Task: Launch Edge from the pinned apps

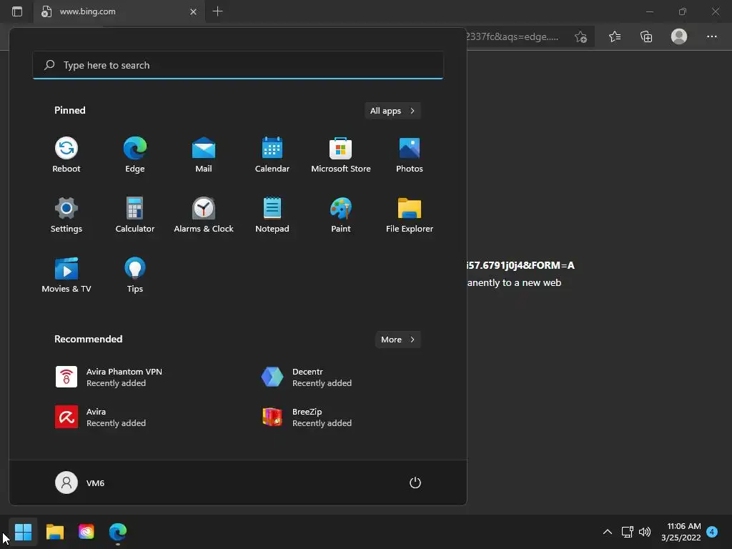Action: click(x=135, y=155)
